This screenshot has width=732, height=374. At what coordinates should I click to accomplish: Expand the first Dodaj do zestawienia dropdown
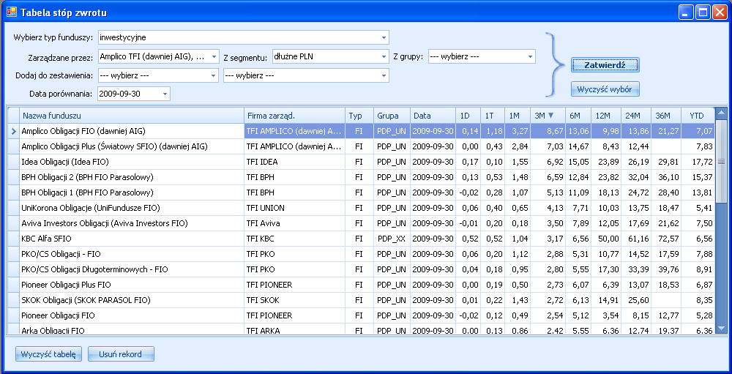pyautogui.click(x=214, y=75)
